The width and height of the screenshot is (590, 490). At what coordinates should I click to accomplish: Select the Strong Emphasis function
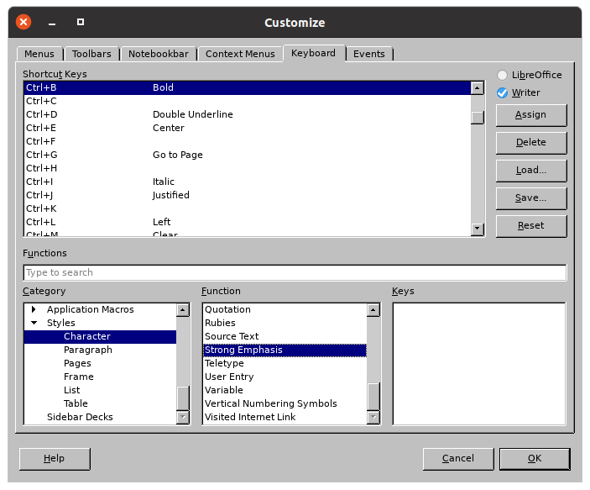click(x=285, y=350)
